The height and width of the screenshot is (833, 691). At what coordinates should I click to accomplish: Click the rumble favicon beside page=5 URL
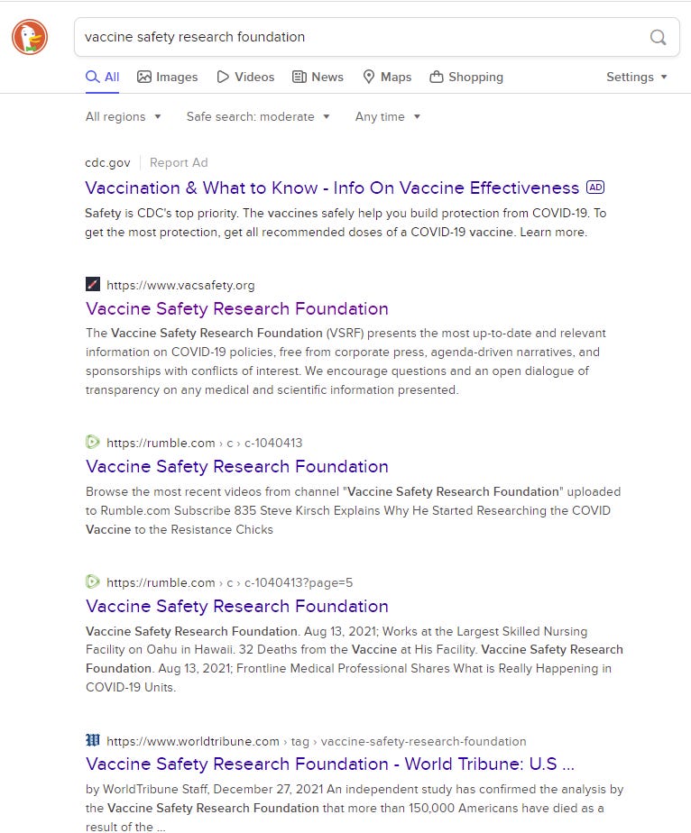click(x=93, y=581)
